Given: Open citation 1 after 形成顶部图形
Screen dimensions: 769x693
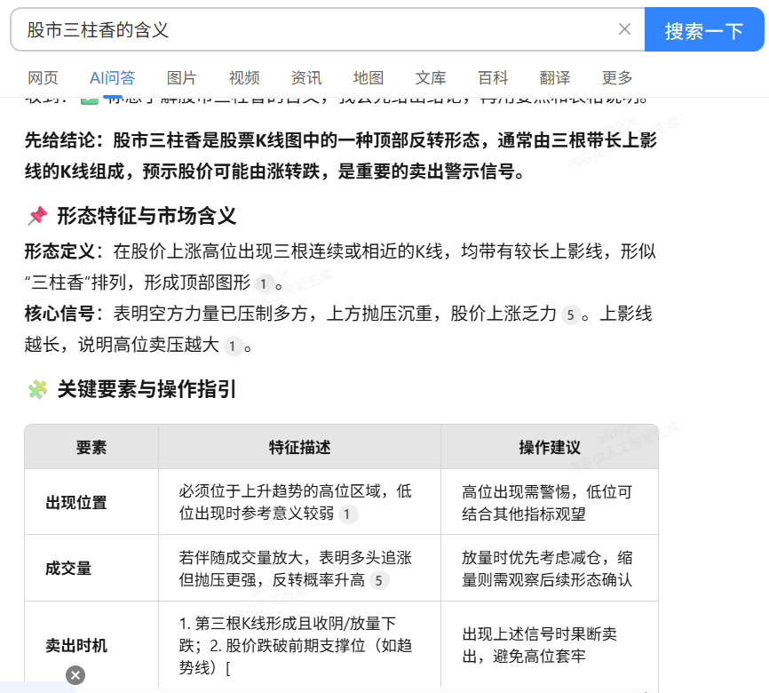Looking at the screenshot, I should pos(264,283).
